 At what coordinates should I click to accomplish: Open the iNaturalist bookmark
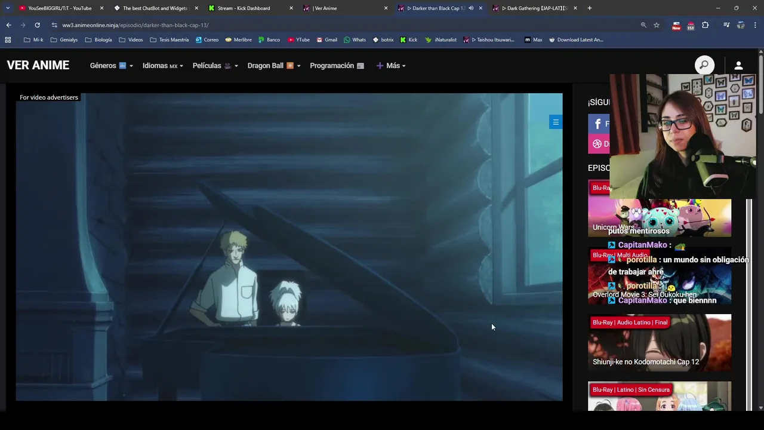(440, 40)
